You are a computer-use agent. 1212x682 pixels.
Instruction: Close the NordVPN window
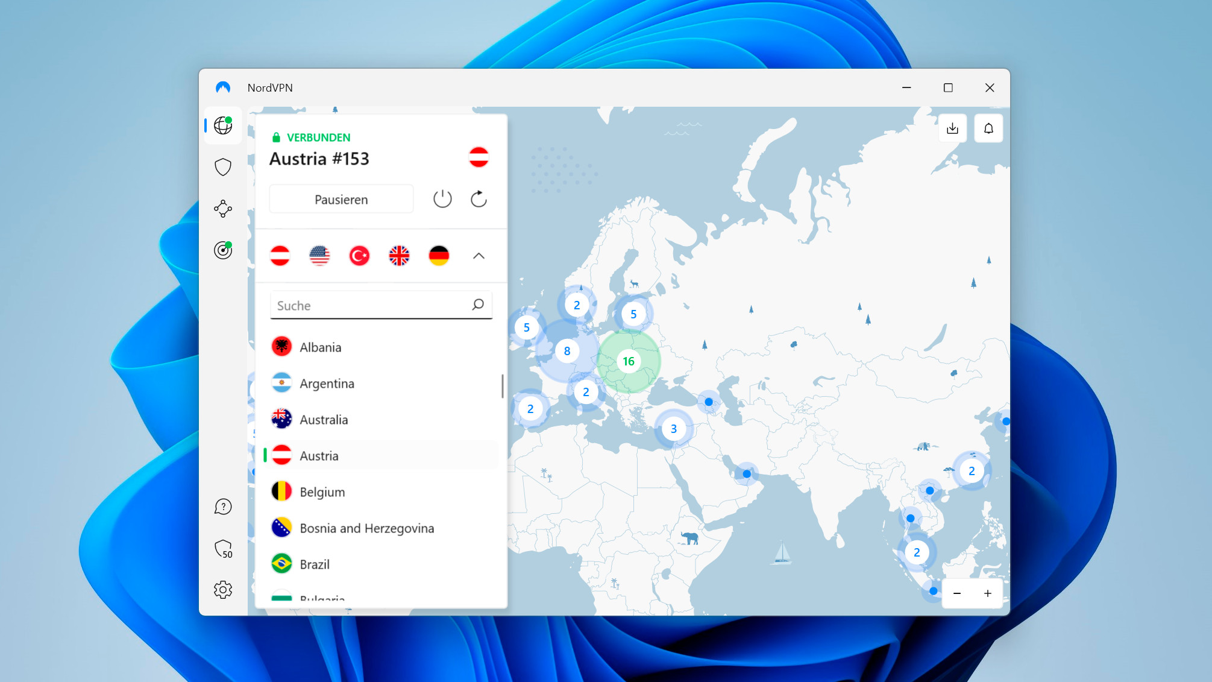[990, 87]
